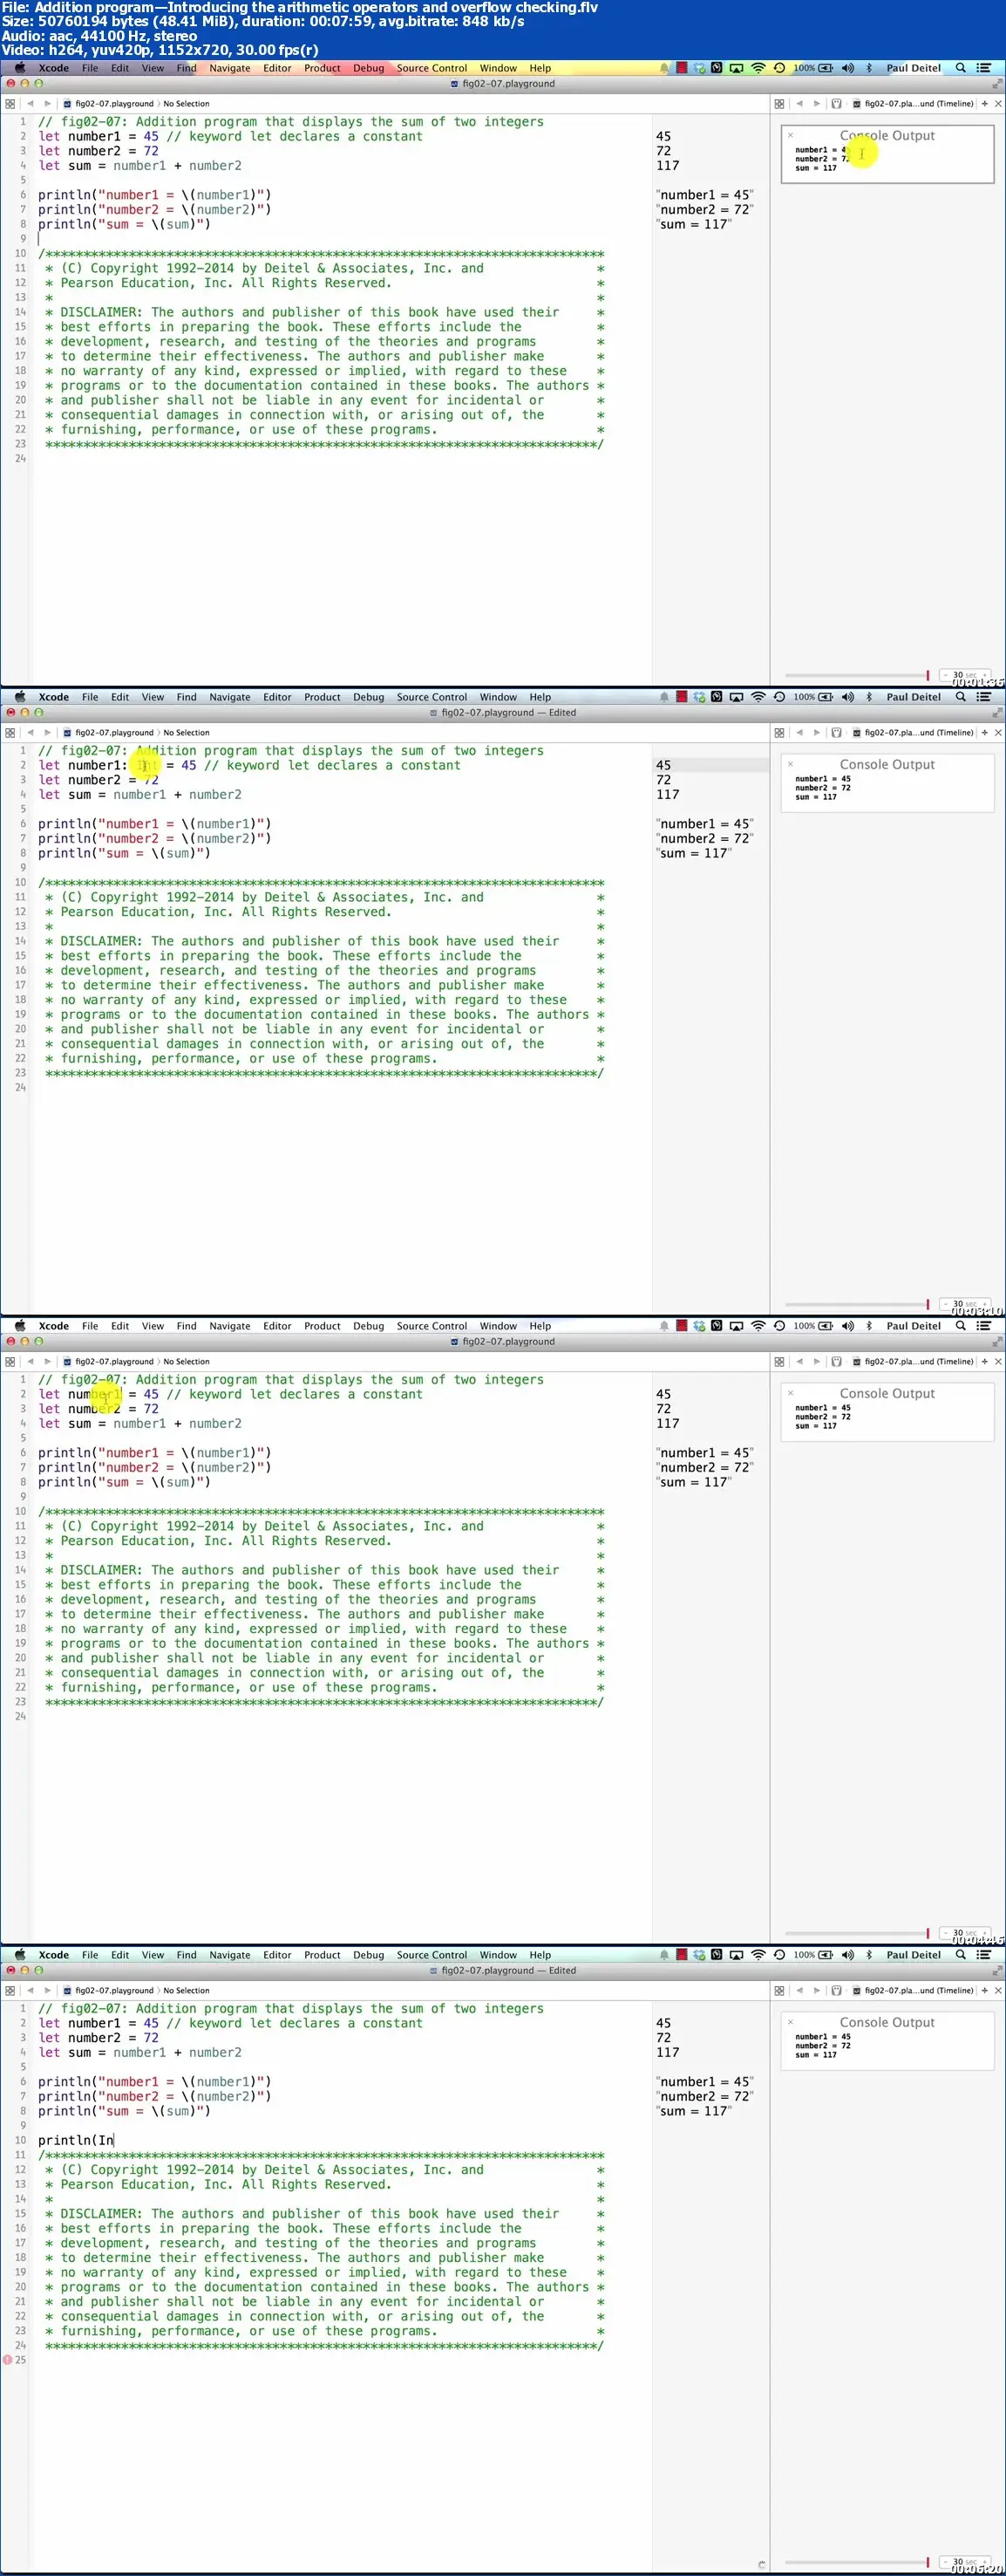Open the File menu in the second frame
Image resolution: width=1006 pixels, height=2576 pixels.
(x=90, y=697)
